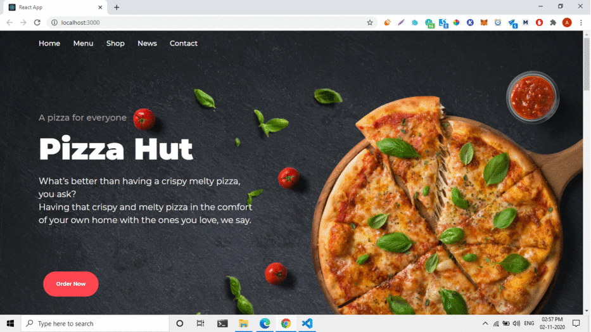Close the React App tab

point(100,7)
